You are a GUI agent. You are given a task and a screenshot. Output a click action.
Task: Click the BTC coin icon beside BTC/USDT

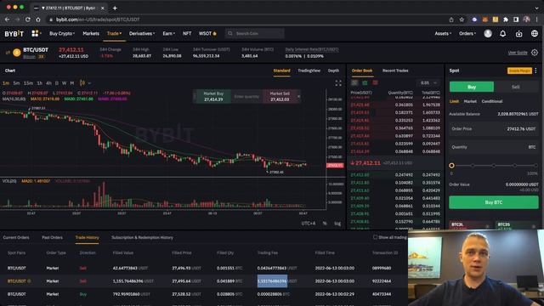click(x=17, y=53)
